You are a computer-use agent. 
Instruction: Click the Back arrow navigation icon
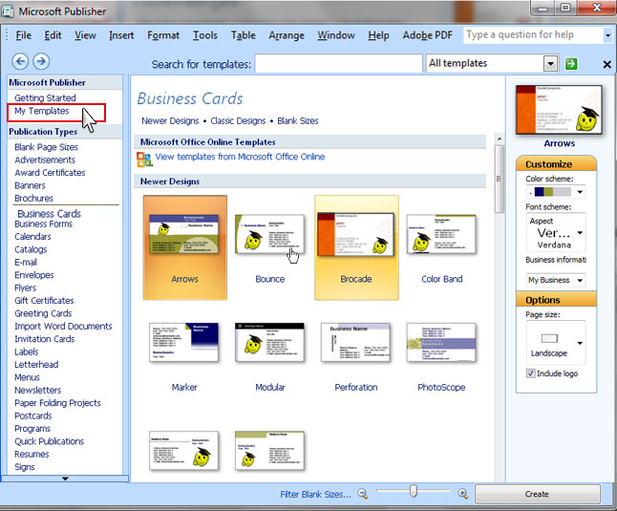pos(20,61)
